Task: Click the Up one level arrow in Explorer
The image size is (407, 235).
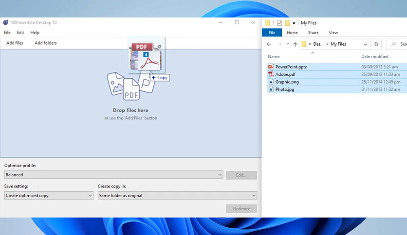Action: tap(295, 44)
